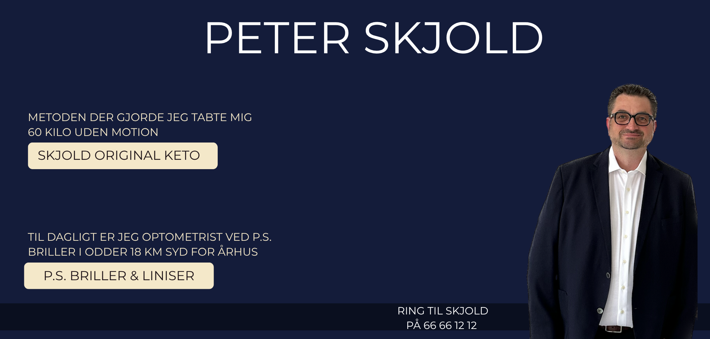The image size is (710, 339).
Task: Click the 60 KILO UDEN MOTION text
Action: tap(93, 132)
